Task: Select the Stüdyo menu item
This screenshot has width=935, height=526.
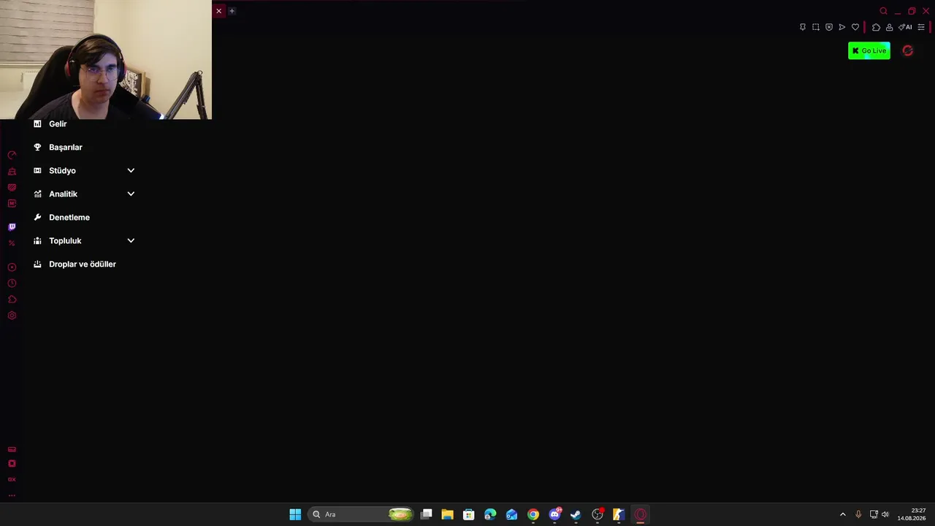Action: point(62,171)
